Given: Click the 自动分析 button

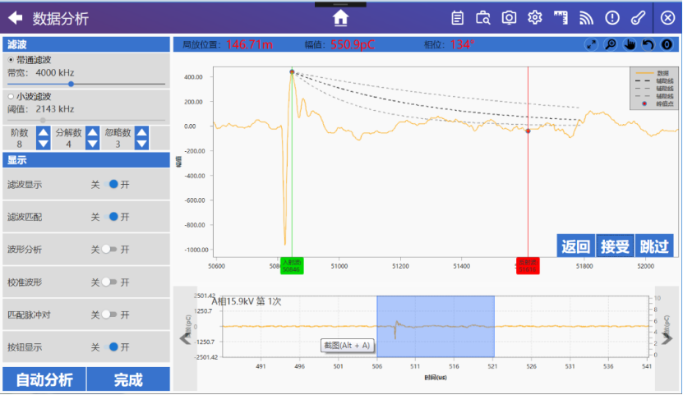Looking at the screenshot, I should pos(44,379).
